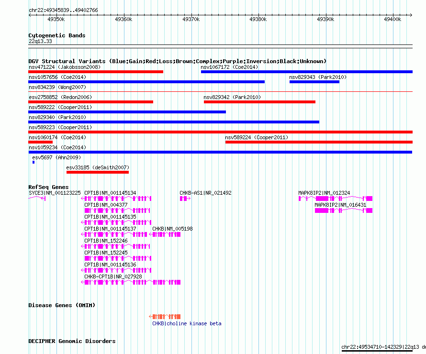Select the nsv1067172 (Coe2014) blue gain bar
This screenshot has height=354, width=426.
click(307, 72)
